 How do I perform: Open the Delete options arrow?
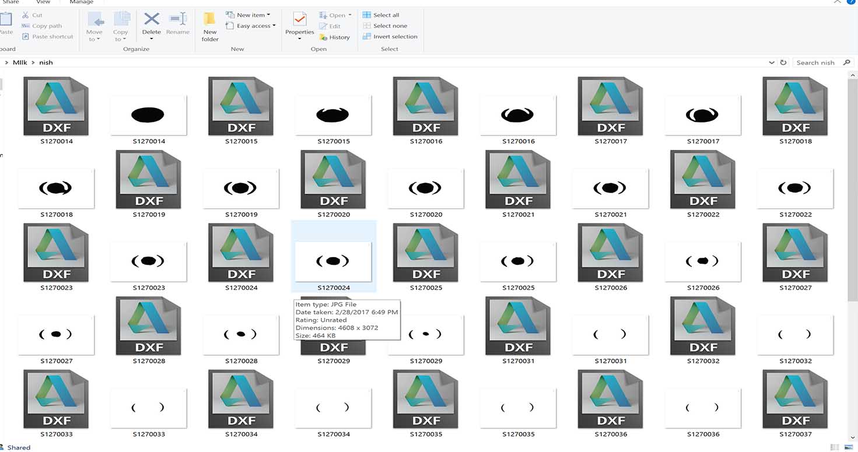pyautogui.click(x=152, y=40)
